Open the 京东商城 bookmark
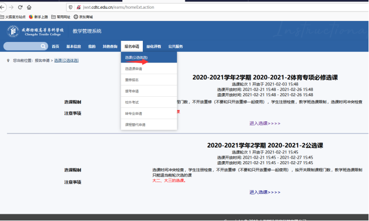The width and height of the screenshot is (369, 221). coord(83,17)
